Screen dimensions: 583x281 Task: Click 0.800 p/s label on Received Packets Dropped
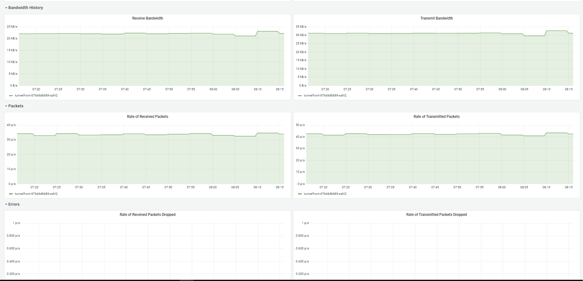tap(13, 236)
